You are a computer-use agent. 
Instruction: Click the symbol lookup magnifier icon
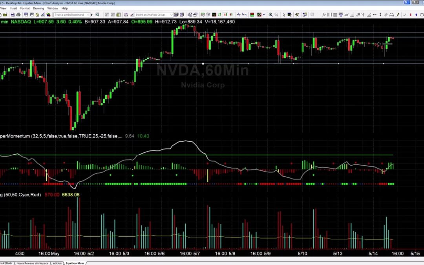(x=97, y=15)
